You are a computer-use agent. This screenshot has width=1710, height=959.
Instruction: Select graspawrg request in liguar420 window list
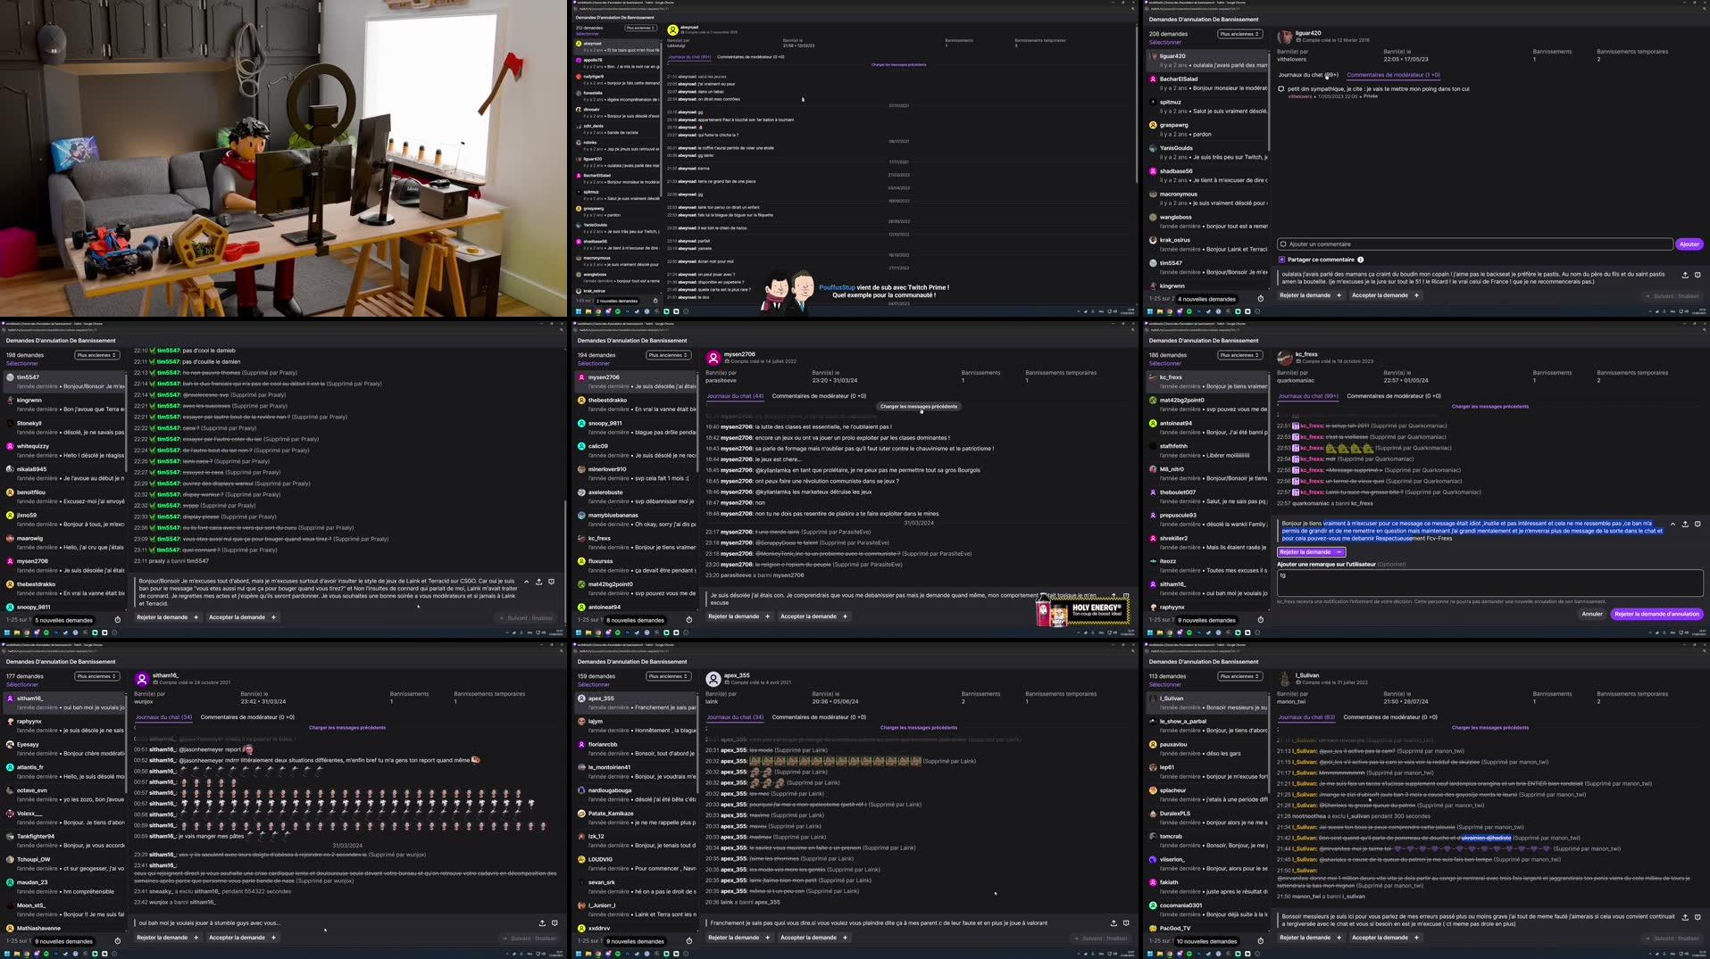(1206, 129)
